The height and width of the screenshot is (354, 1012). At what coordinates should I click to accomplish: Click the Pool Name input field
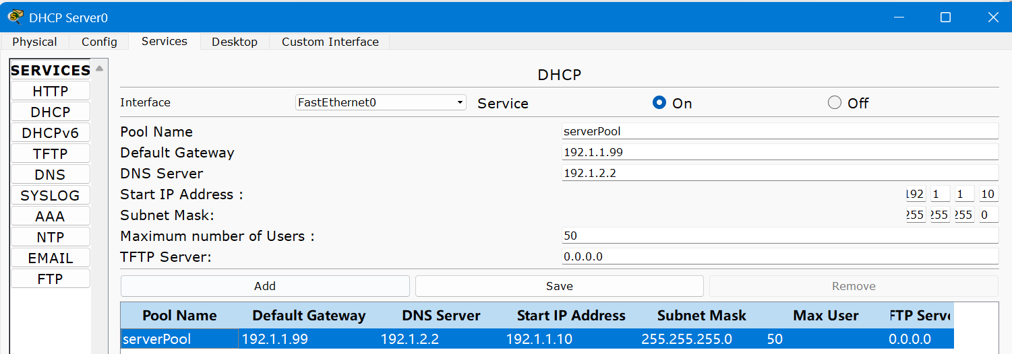click(x=779, y=132)
